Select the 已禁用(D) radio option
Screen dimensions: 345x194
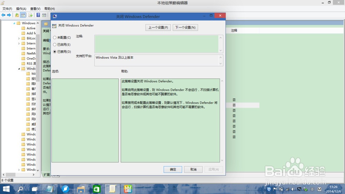(55, 52)
